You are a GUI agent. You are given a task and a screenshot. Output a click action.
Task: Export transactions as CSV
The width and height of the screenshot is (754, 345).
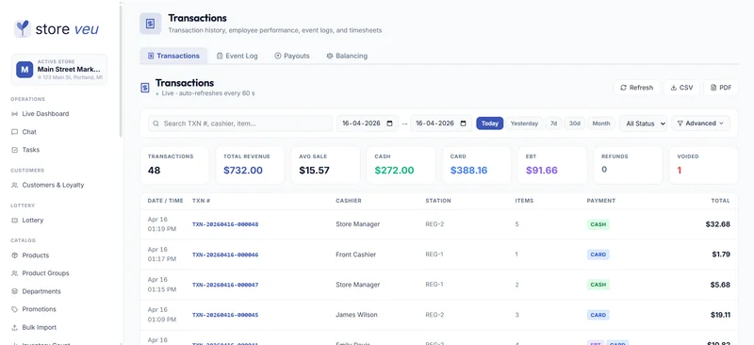(x=681, y=88)
